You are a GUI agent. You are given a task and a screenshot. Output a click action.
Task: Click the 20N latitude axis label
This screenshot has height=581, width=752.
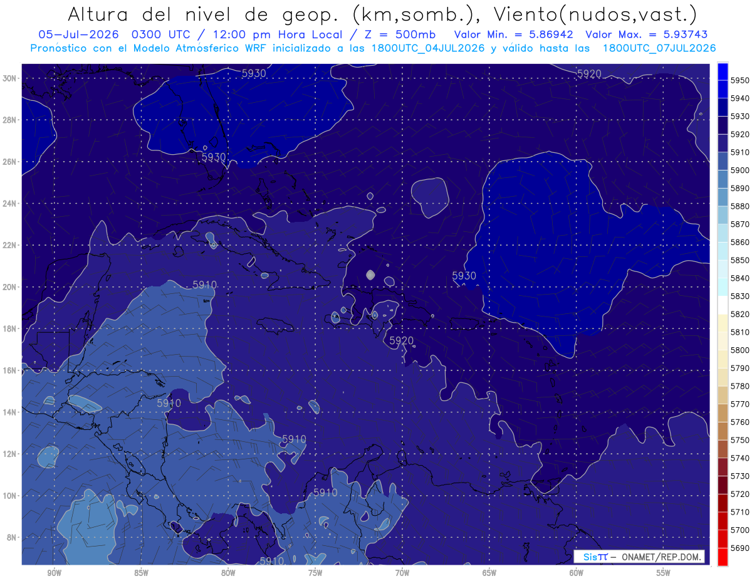click(x=9, y=287)
